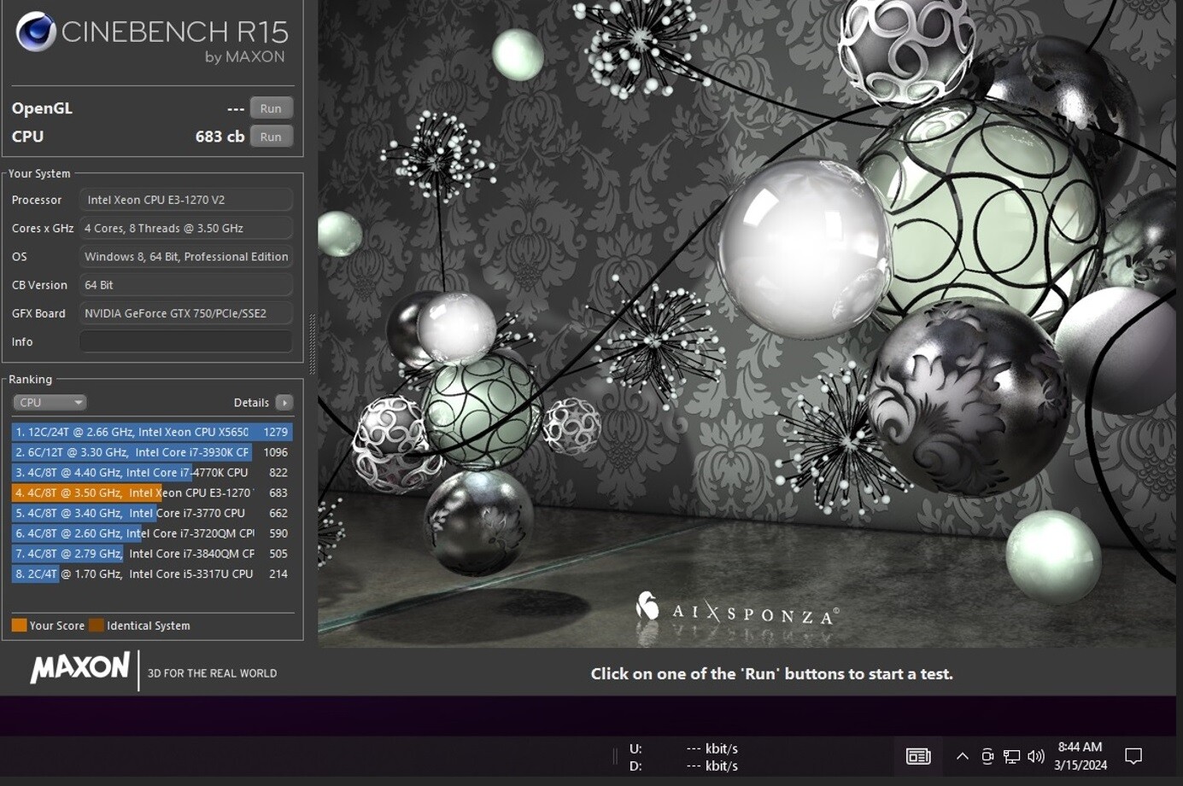Screen dimensions: 1183x786
Task: Run the CPU benchmark
Action: tap(271, 137)
